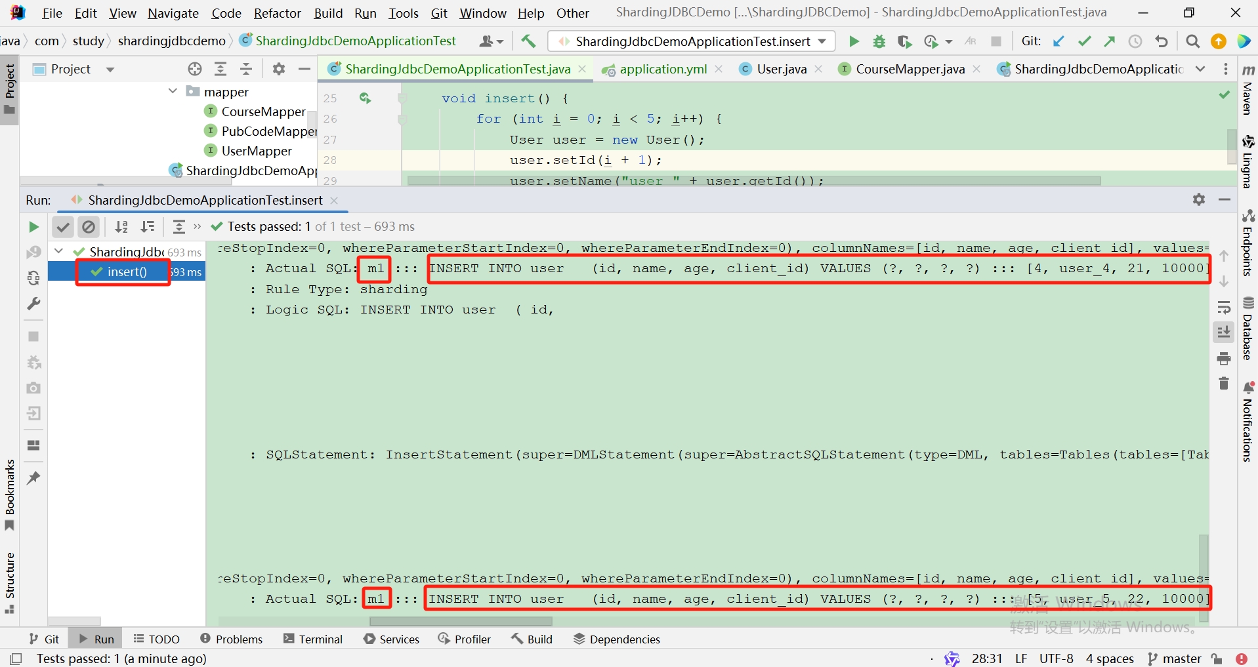Toggle Scroll to End in console

pyautogui.click(x=1224, y=333)
